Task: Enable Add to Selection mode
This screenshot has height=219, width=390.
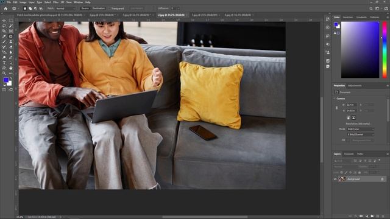Action: coord(30,9)
